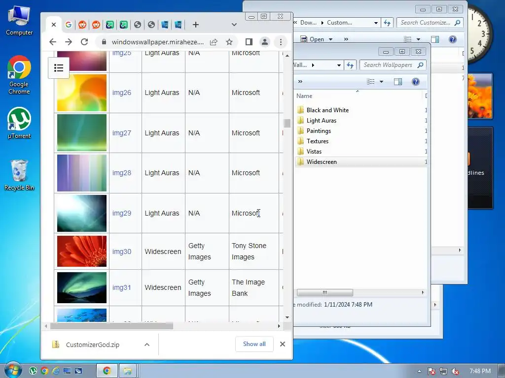
Task: Select the Vistas folder
Action: click(314, 152)
